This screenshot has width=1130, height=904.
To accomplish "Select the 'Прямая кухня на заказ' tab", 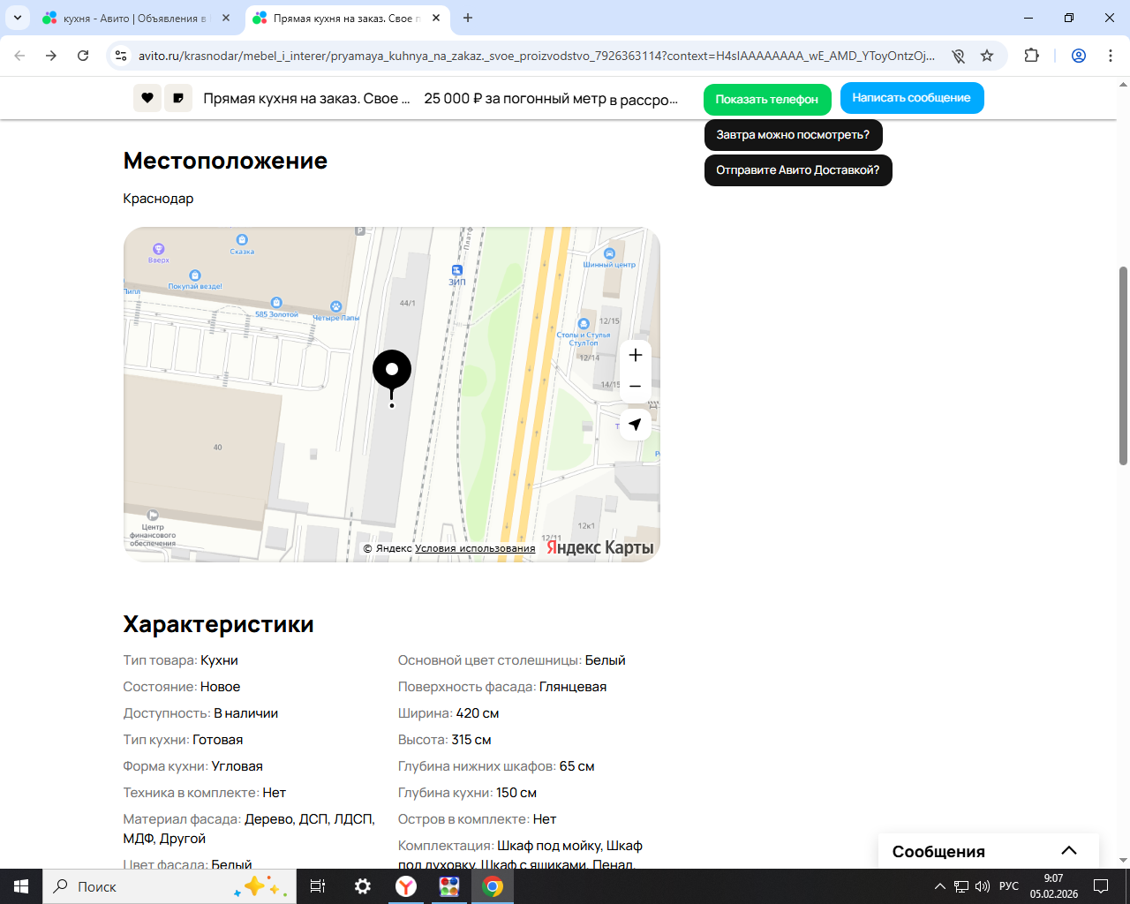I will 348,18.
